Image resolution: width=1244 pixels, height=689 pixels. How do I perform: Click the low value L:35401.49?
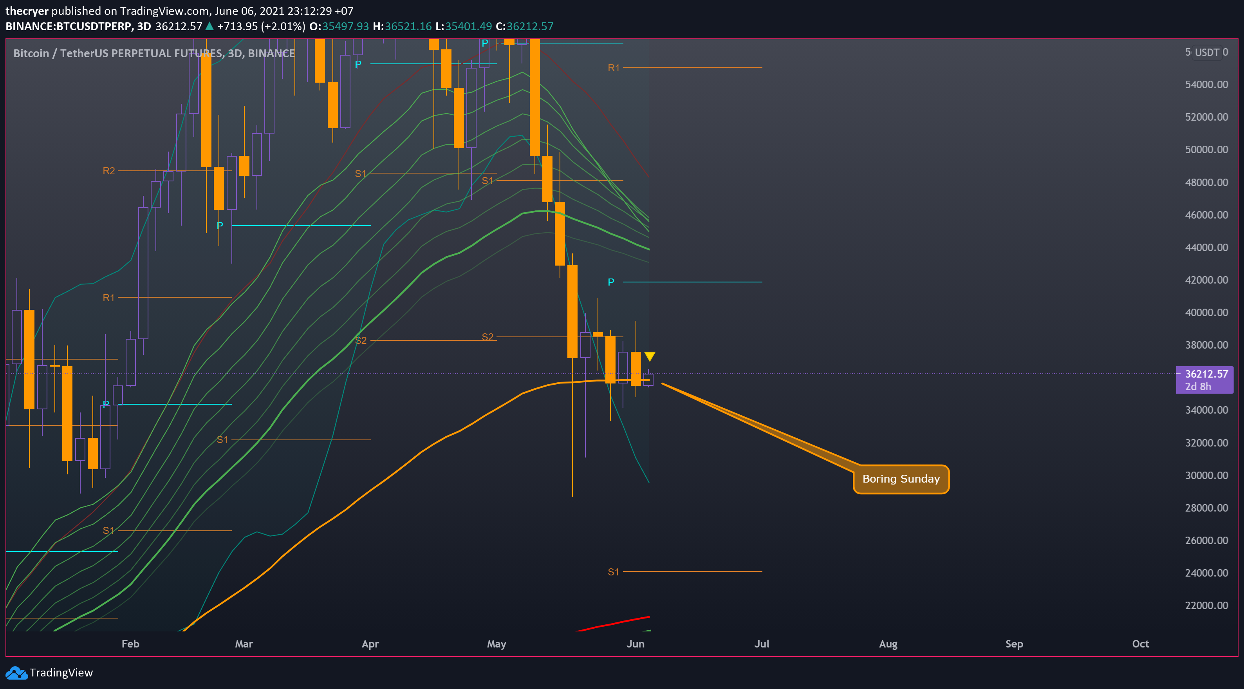464,26
